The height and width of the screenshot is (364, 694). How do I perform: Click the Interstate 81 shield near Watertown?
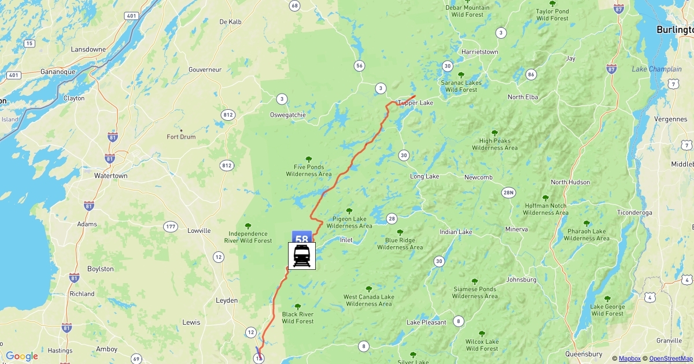[110, 158]
